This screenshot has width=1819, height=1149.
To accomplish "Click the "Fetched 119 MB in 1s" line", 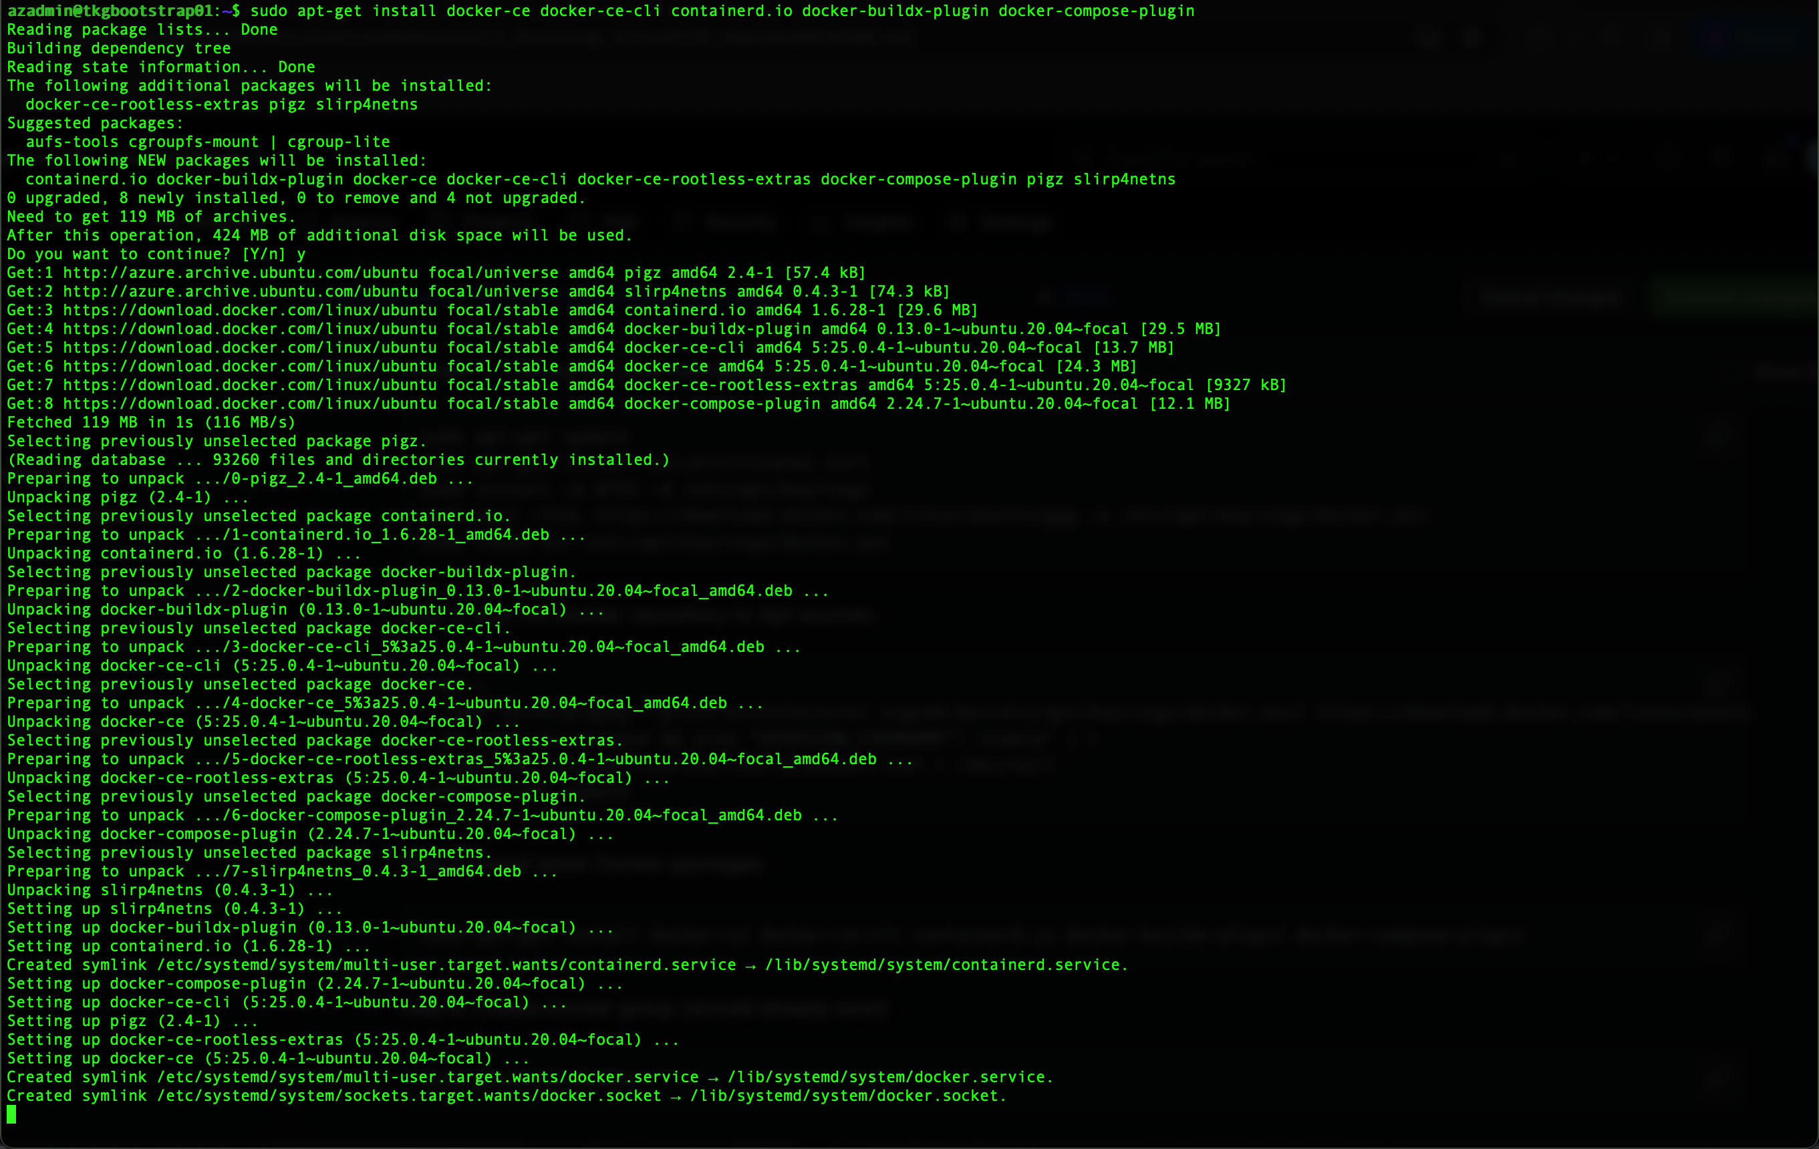I will [x=151, y=422].
